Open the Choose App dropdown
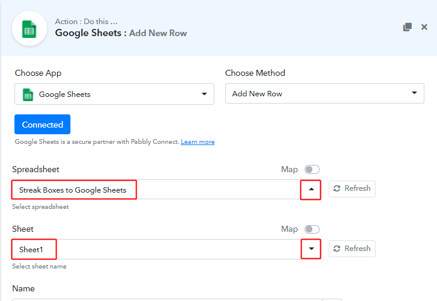Image resolution: width=437 pixels, height=301 pixels. pyautogui.click(x=114, y=94)
